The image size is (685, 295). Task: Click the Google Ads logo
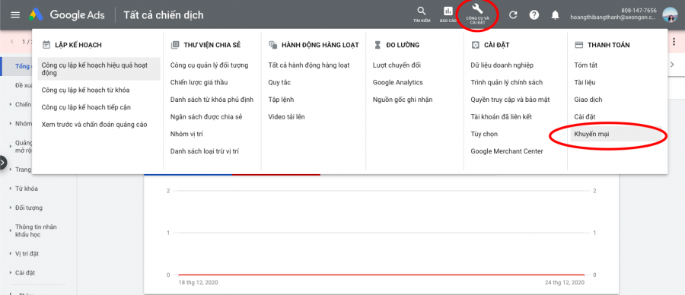point(67,15)
